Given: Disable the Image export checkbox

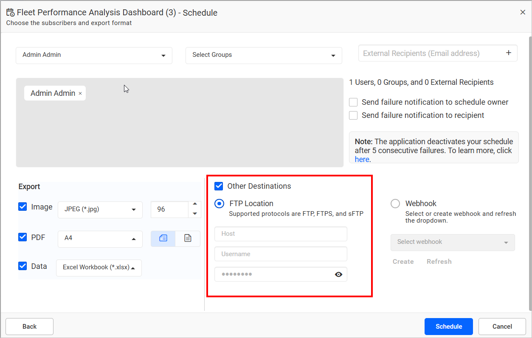Looking at the screenshot, I should click(23, 207).
